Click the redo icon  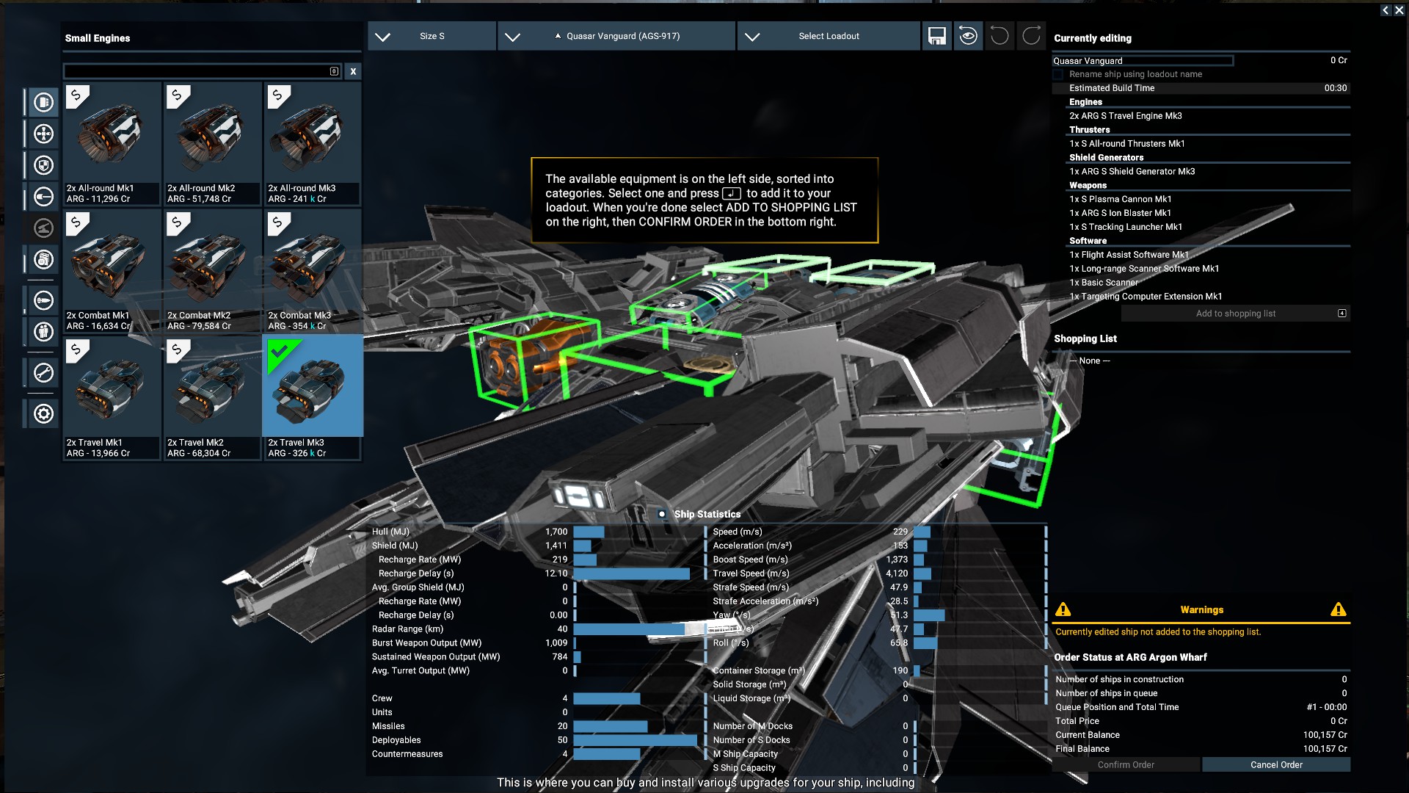pos(1032,37)
